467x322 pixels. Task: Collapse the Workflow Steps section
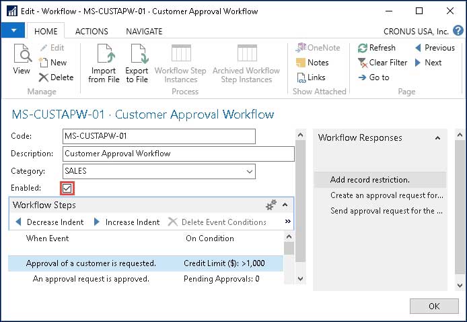pos(285,205)
